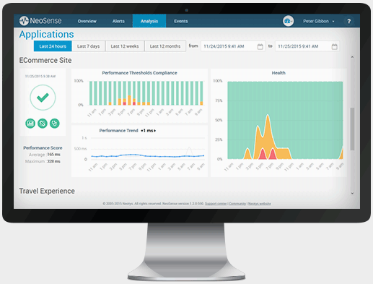Click the Performance Score label
The image size is (373, 284).
(x=43, y=148)
